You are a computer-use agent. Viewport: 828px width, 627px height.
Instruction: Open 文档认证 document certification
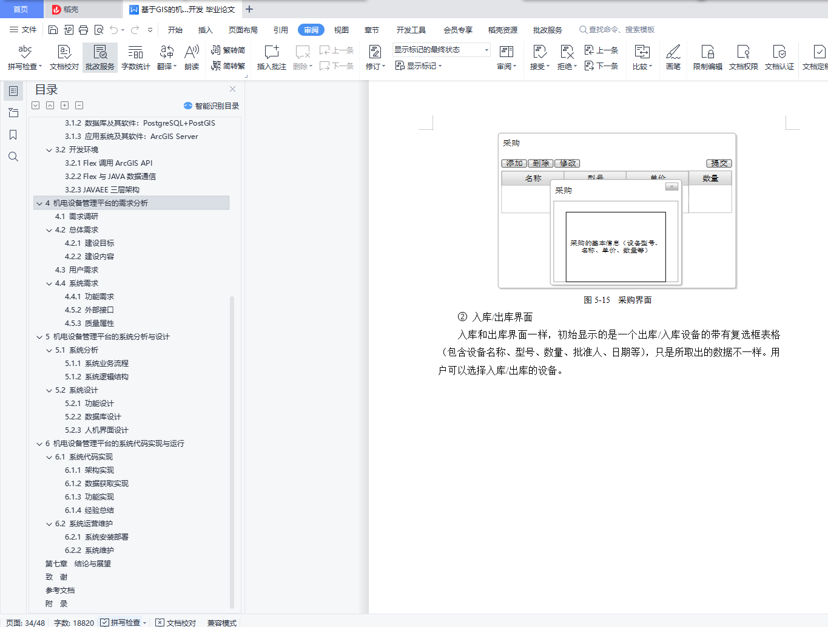tap(779, 58)
